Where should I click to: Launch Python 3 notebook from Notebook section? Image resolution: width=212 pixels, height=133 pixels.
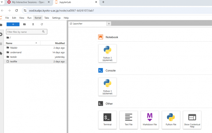(x=107, y=54)
